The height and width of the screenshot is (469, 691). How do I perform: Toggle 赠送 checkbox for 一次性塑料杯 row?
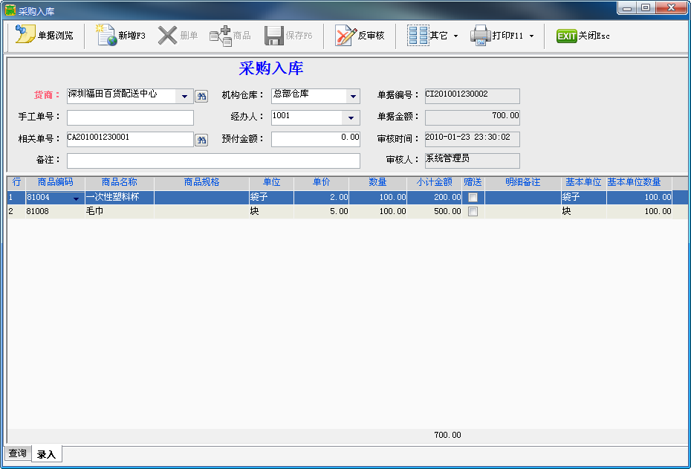tap(473, 198)
